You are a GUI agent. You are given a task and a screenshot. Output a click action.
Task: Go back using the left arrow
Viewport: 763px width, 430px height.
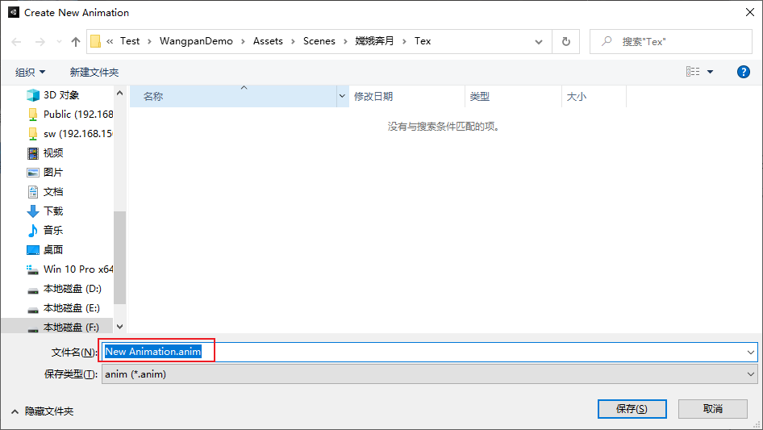[17, 42]
